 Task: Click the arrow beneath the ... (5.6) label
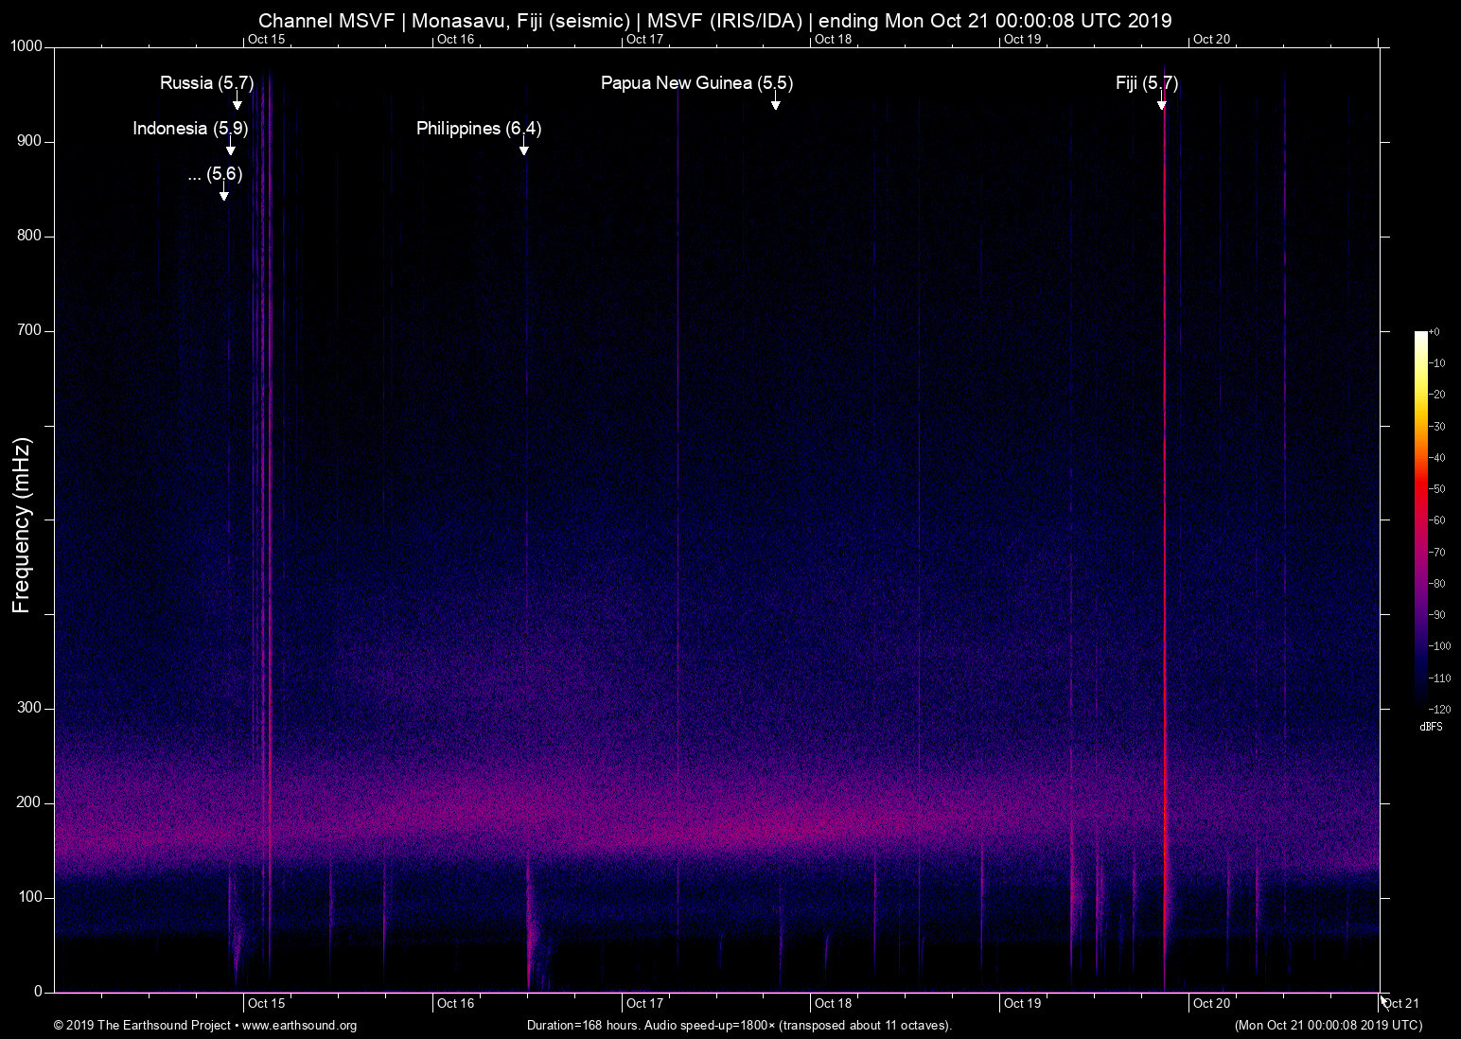click(x=224, y=194)
